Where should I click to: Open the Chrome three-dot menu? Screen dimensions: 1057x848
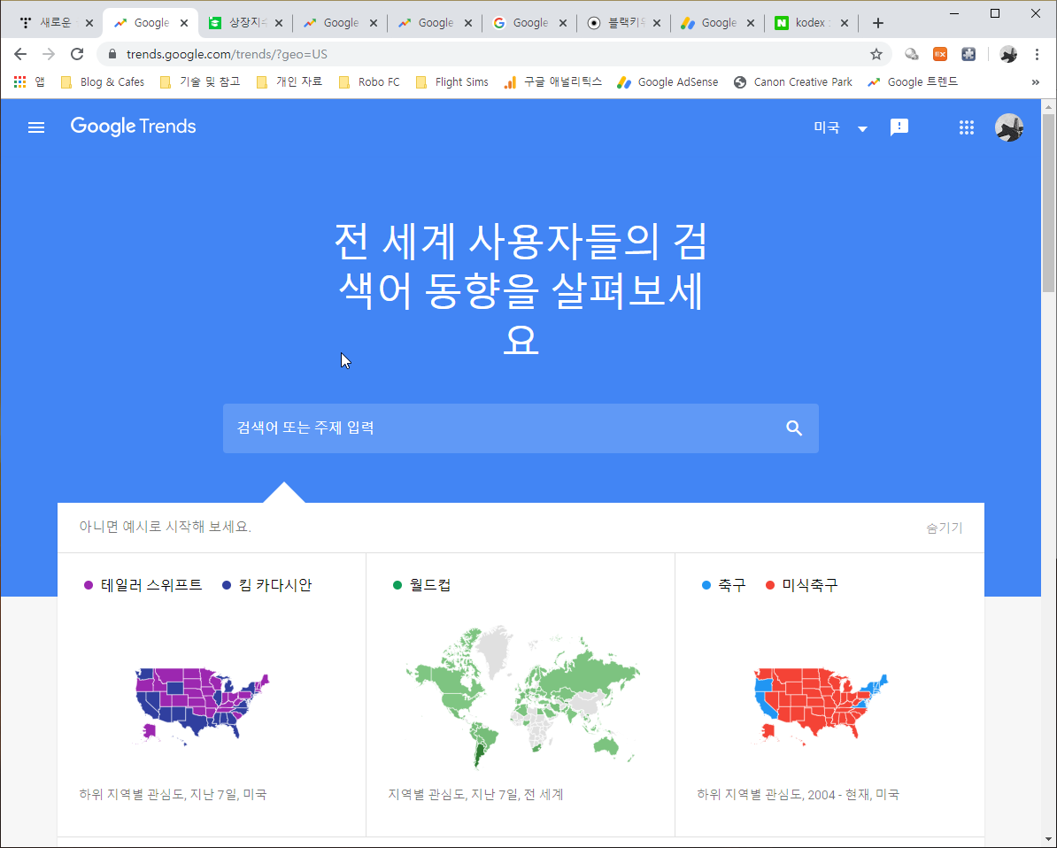click(x=1037, y=54)
